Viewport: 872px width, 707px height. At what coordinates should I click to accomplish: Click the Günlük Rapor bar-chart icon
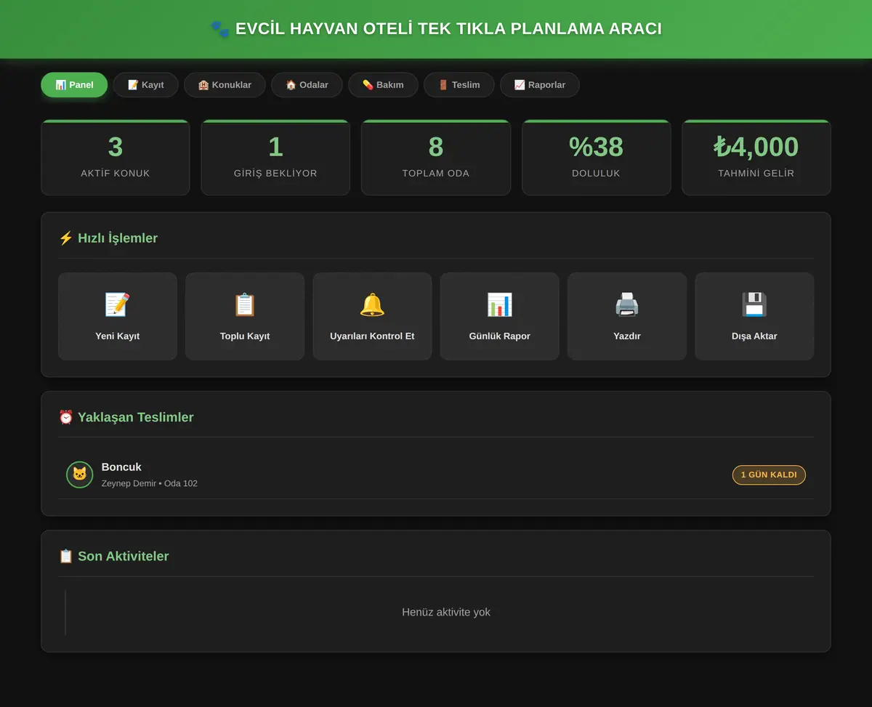[x=500, y=304]
